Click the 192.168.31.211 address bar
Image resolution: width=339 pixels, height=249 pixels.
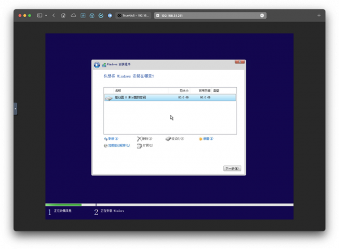click(210, 15)
